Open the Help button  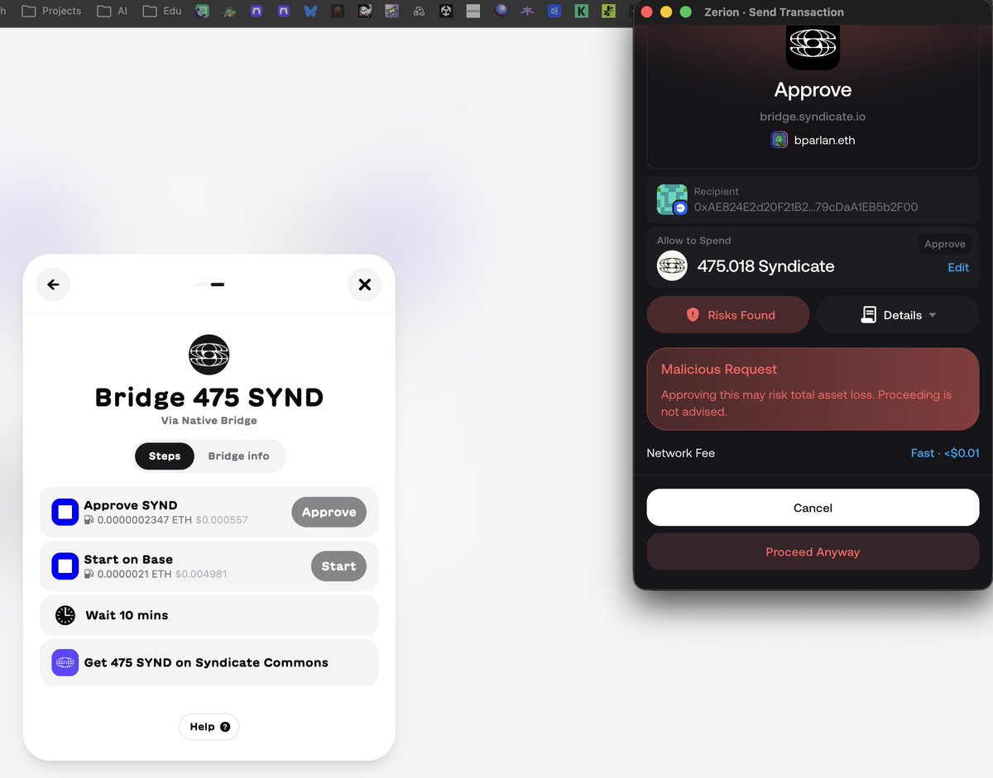point(209,727)
